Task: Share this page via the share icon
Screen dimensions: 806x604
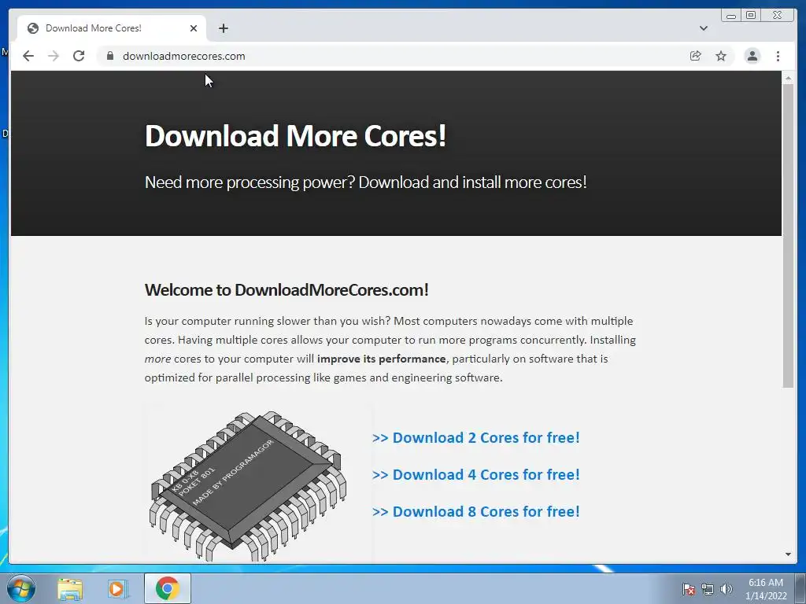Action: 696,56
